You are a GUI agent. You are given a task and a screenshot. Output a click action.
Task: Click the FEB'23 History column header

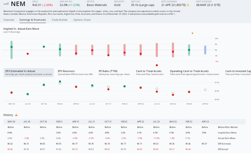coord(189,122)
